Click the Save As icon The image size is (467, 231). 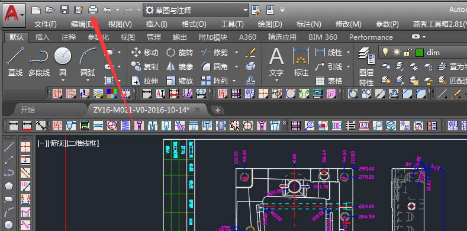79,10
